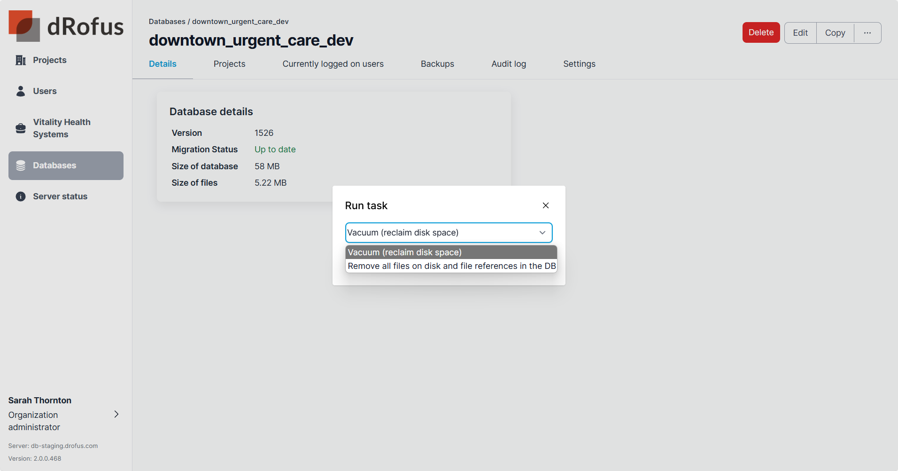Image resolution: width=898 pixels, height=471 pixels.
Task: Open the Audit log tab
Action: 508,64
